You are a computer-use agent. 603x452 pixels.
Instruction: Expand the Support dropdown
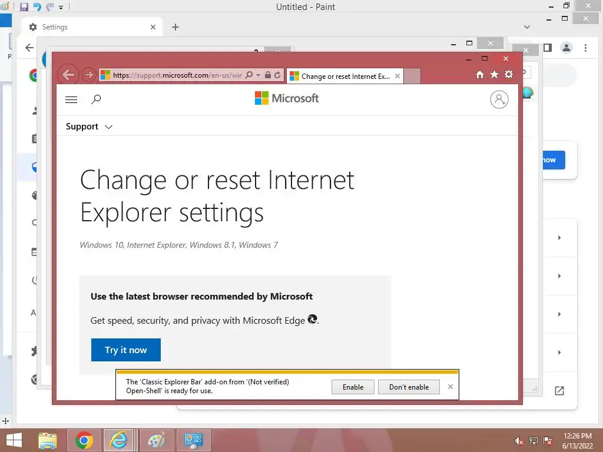[89, 127]
